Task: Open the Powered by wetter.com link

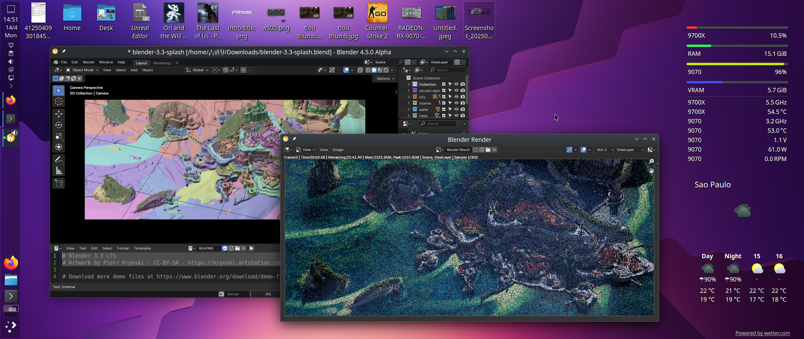Action: 762,333
